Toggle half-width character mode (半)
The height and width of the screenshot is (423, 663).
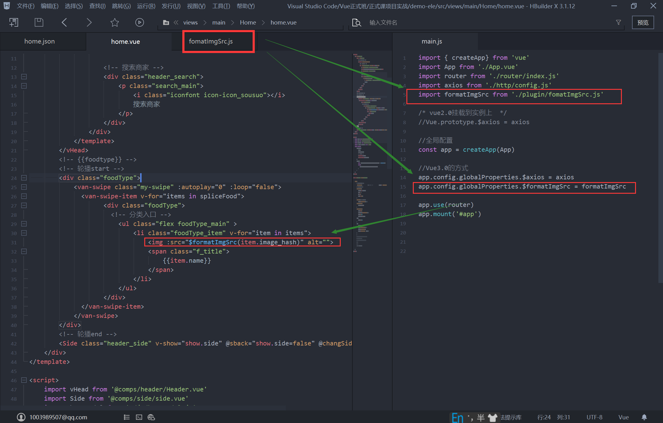click(481, 417)
